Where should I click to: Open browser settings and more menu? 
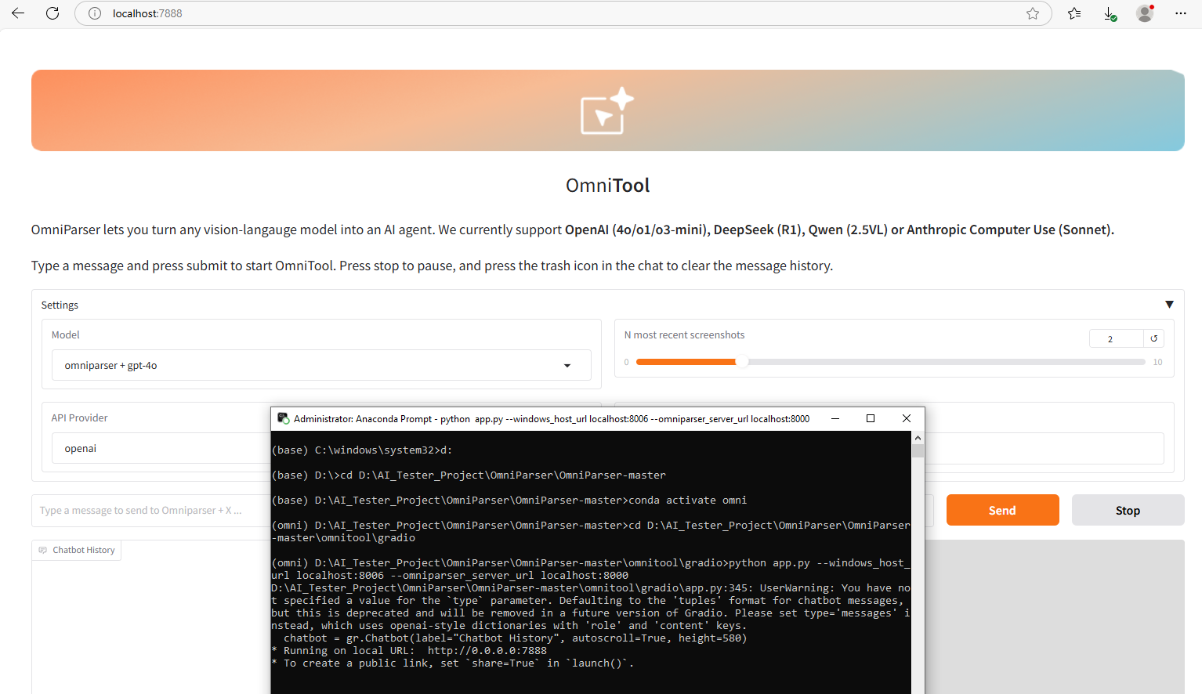point(1181,13)
